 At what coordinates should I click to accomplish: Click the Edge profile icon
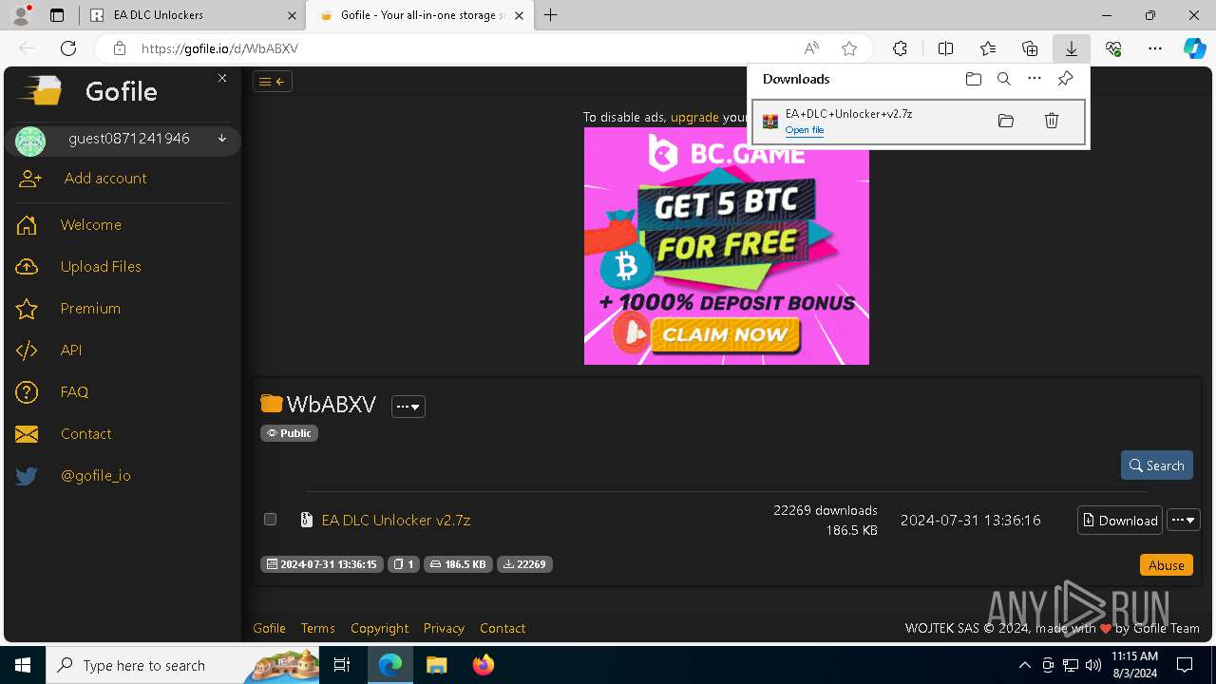[21, 15]
